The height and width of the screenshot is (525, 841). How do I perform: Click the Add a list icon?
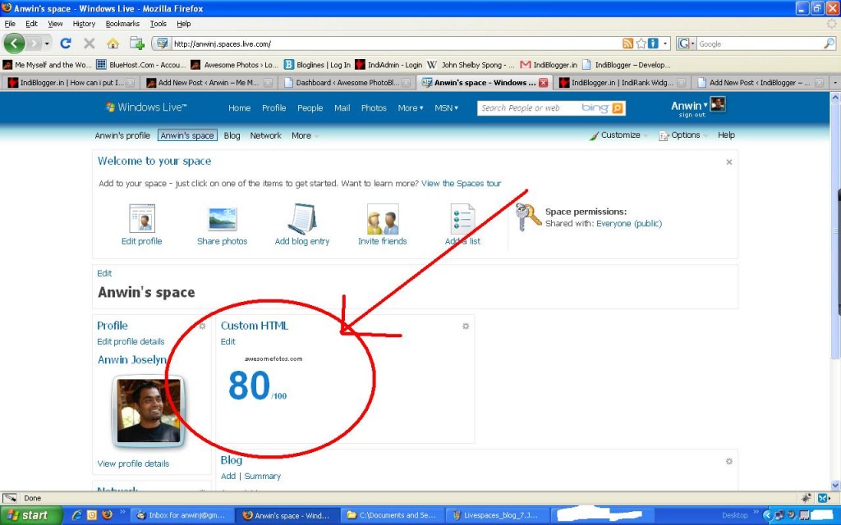(x=462, y=218)
